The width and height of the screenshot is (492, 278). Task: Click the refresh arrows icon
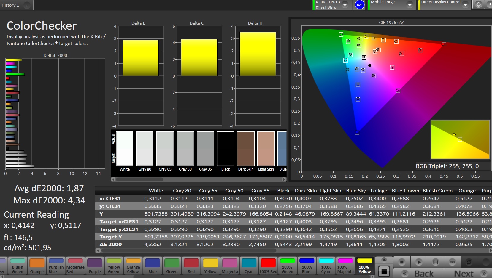(x=469, y=262)
